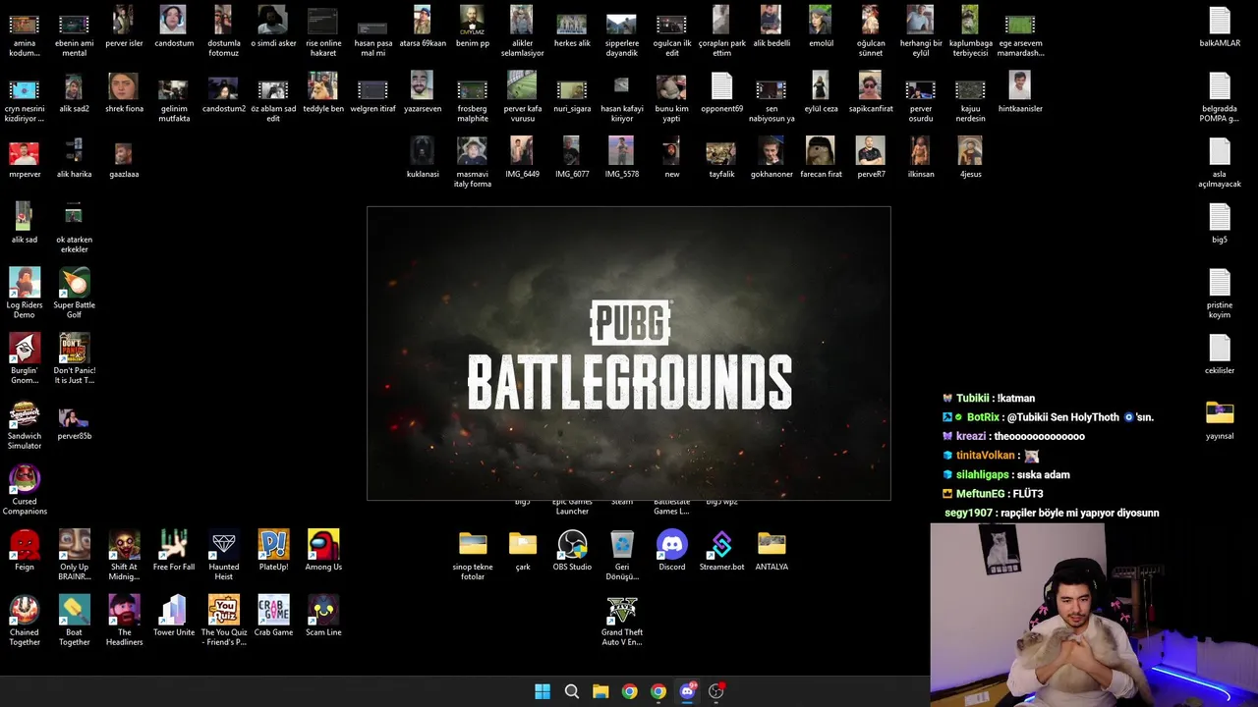Image resolution: width=1258 pixels, height=707 pixels.
Task: Open File Explorer from the taskbar
Action: (x=600, y=691)
